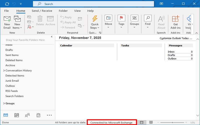This screenshot has height=125, width=200.
Task: Open the Sent Items folder
Action: [x=12, y=55]
